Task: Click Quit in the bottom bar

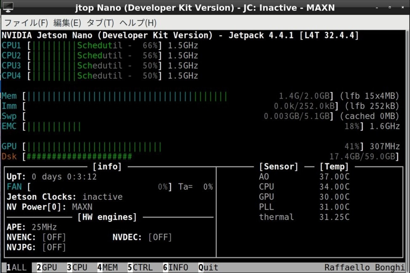Action: click(208, 268)
